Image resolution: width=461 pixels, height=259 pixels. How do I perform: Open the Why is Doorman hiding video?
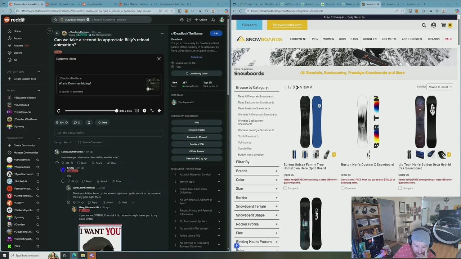tap(109, 85)
